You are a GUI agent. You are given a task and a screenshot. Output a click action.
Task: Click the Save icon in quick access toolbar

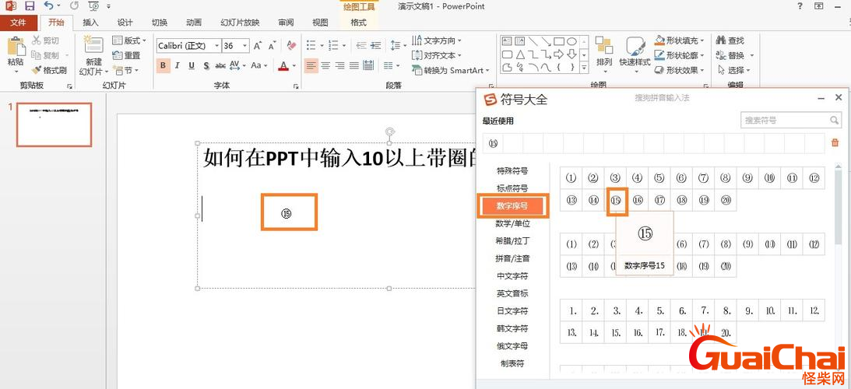pos(30,6)
